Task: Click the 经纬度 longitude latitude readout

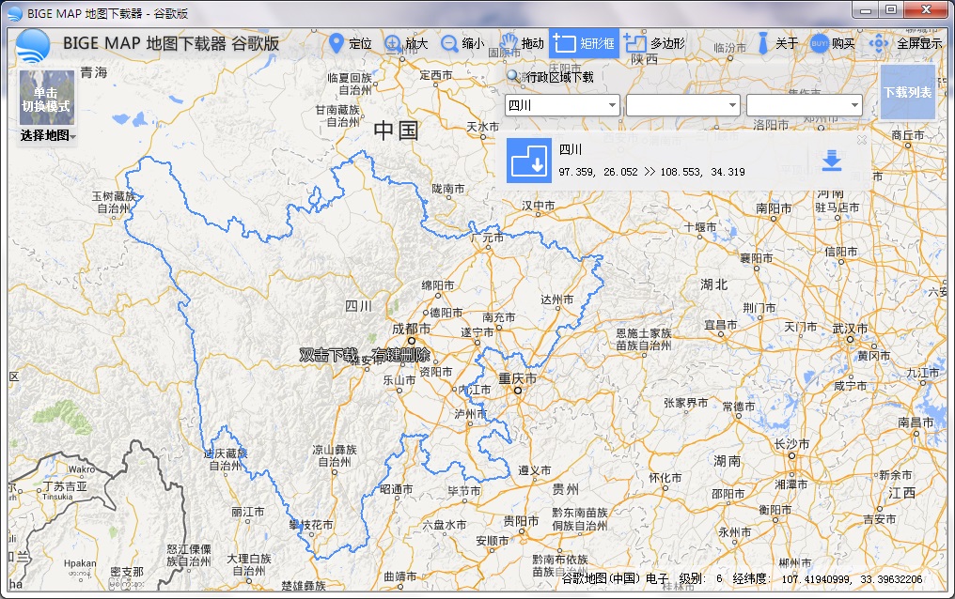Action: point(827,579)
